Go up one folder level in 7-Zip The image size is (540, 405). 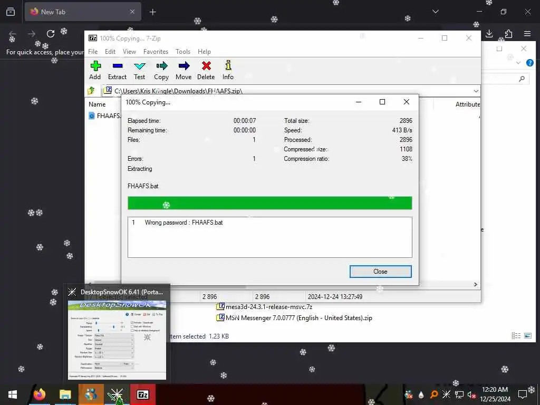click(91, 91)
